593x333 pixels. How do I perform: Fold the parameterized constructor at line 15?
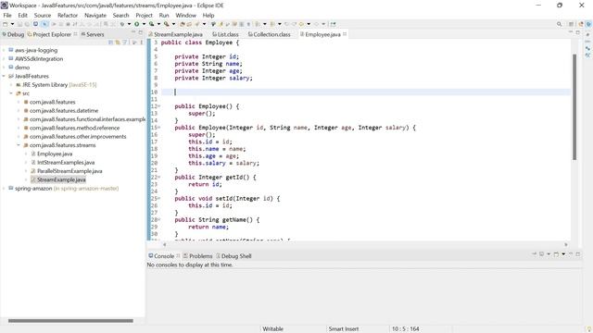(x=158, y=128)
